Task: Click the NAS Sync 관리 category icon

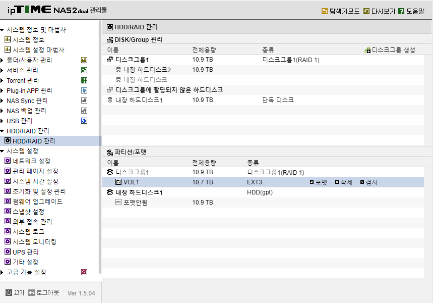Action: (x=84, y=100)
